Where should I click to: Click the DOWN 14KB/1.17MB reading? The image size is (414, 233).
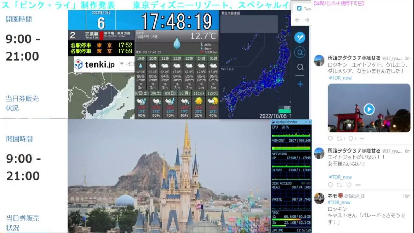(291, 170)
